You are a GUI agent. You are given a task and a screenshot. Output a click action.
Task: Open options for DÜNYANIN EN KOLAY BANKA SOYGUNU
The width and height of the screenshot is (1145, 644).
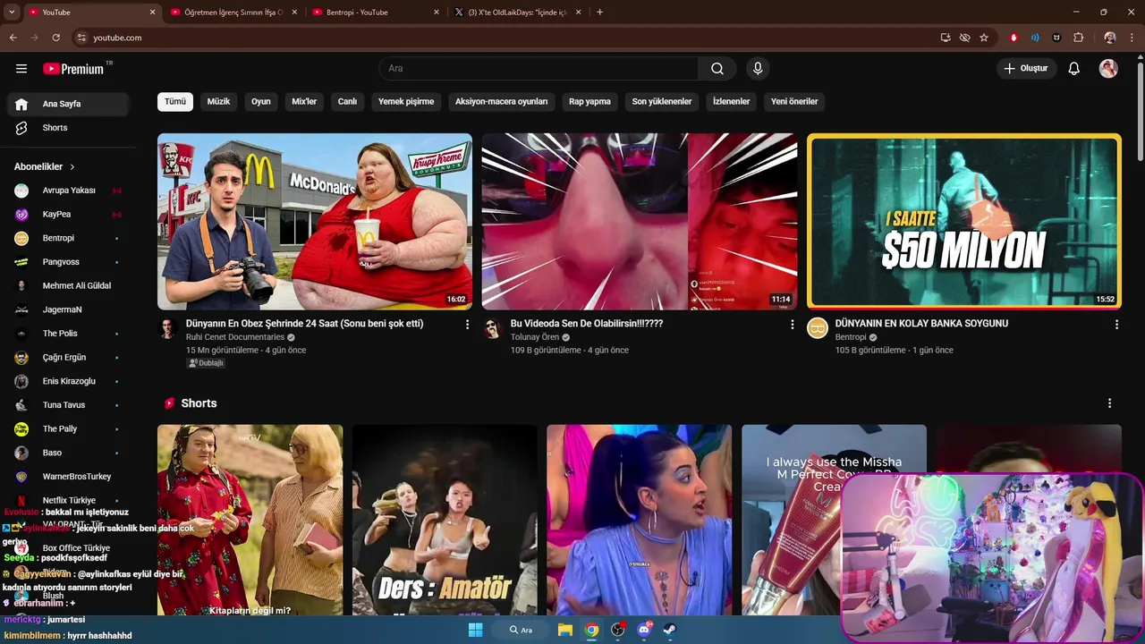(x=1116, y=325)
